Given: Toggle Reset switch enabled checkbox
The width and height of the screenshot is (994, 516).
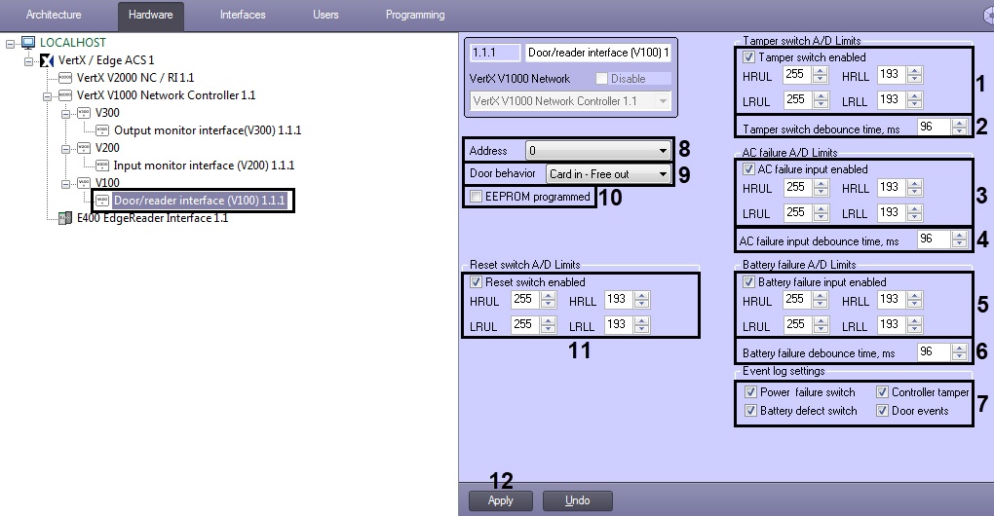Looking at the screenshot, I should pyautogui.click(x=477, y=281).
